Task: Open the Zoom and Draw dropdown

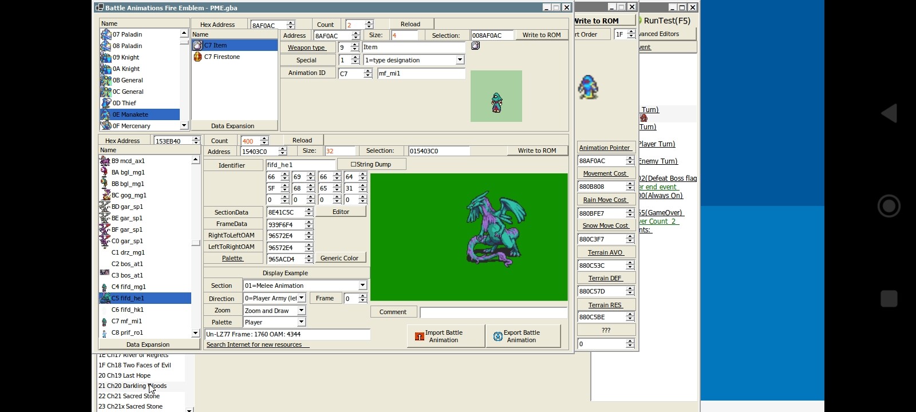Action: pyautogui.click(x=301, y=311)
